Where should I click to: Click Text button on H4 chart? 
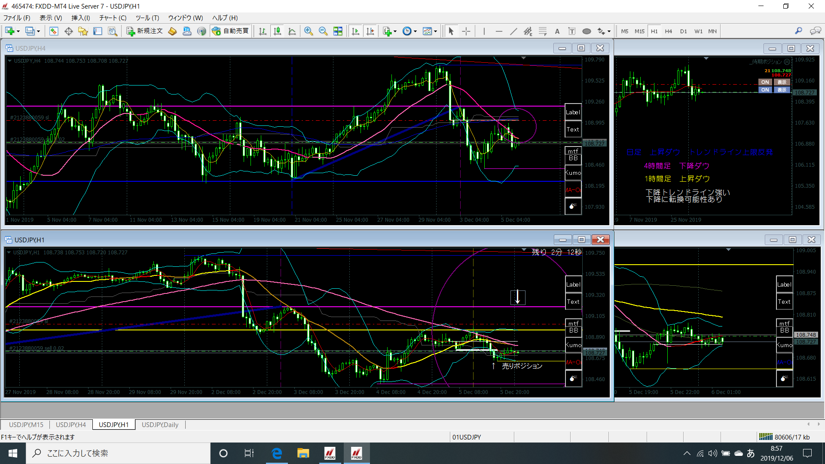point(573,129)
